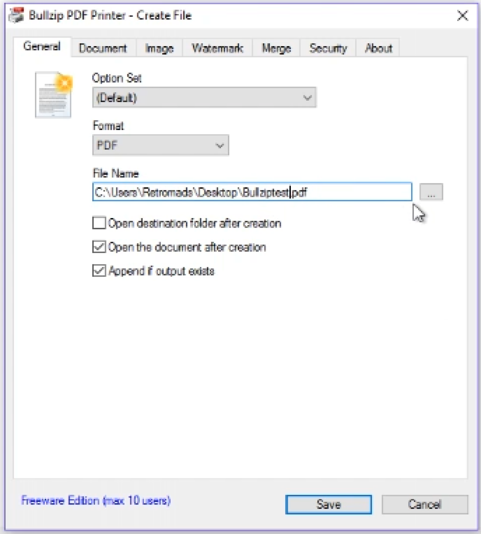The image size is (481, 534).
Task: Toggle Append if output exists checkbox
Action: [x=99, y=271]
